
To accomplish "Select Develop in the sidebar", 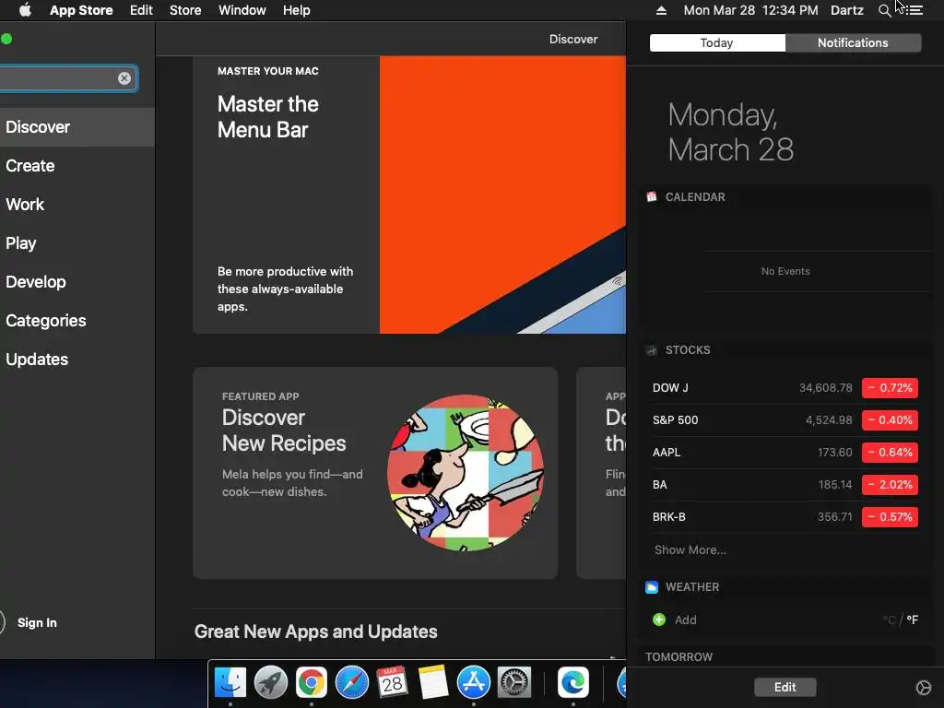I will pyautogui.click(x=77, y=282).
